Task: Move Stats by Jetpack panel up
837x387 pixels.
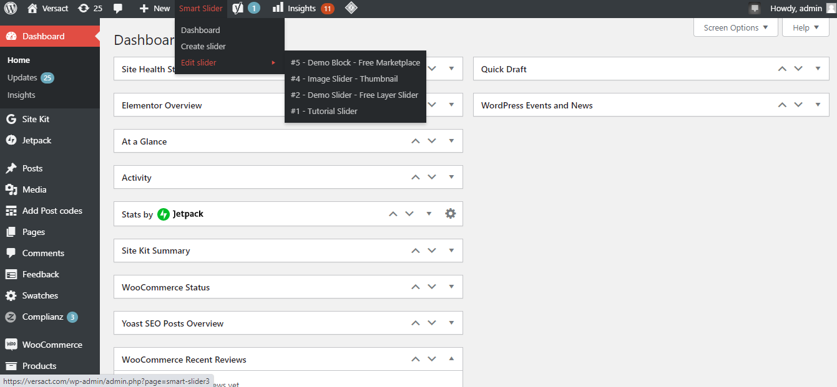Action: [x=393, y=214]
